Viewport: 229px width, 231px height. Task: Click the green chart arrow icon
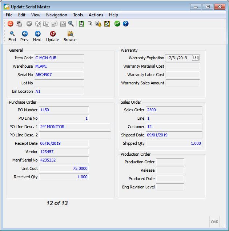pyautogui.click(x=117, y=24)
